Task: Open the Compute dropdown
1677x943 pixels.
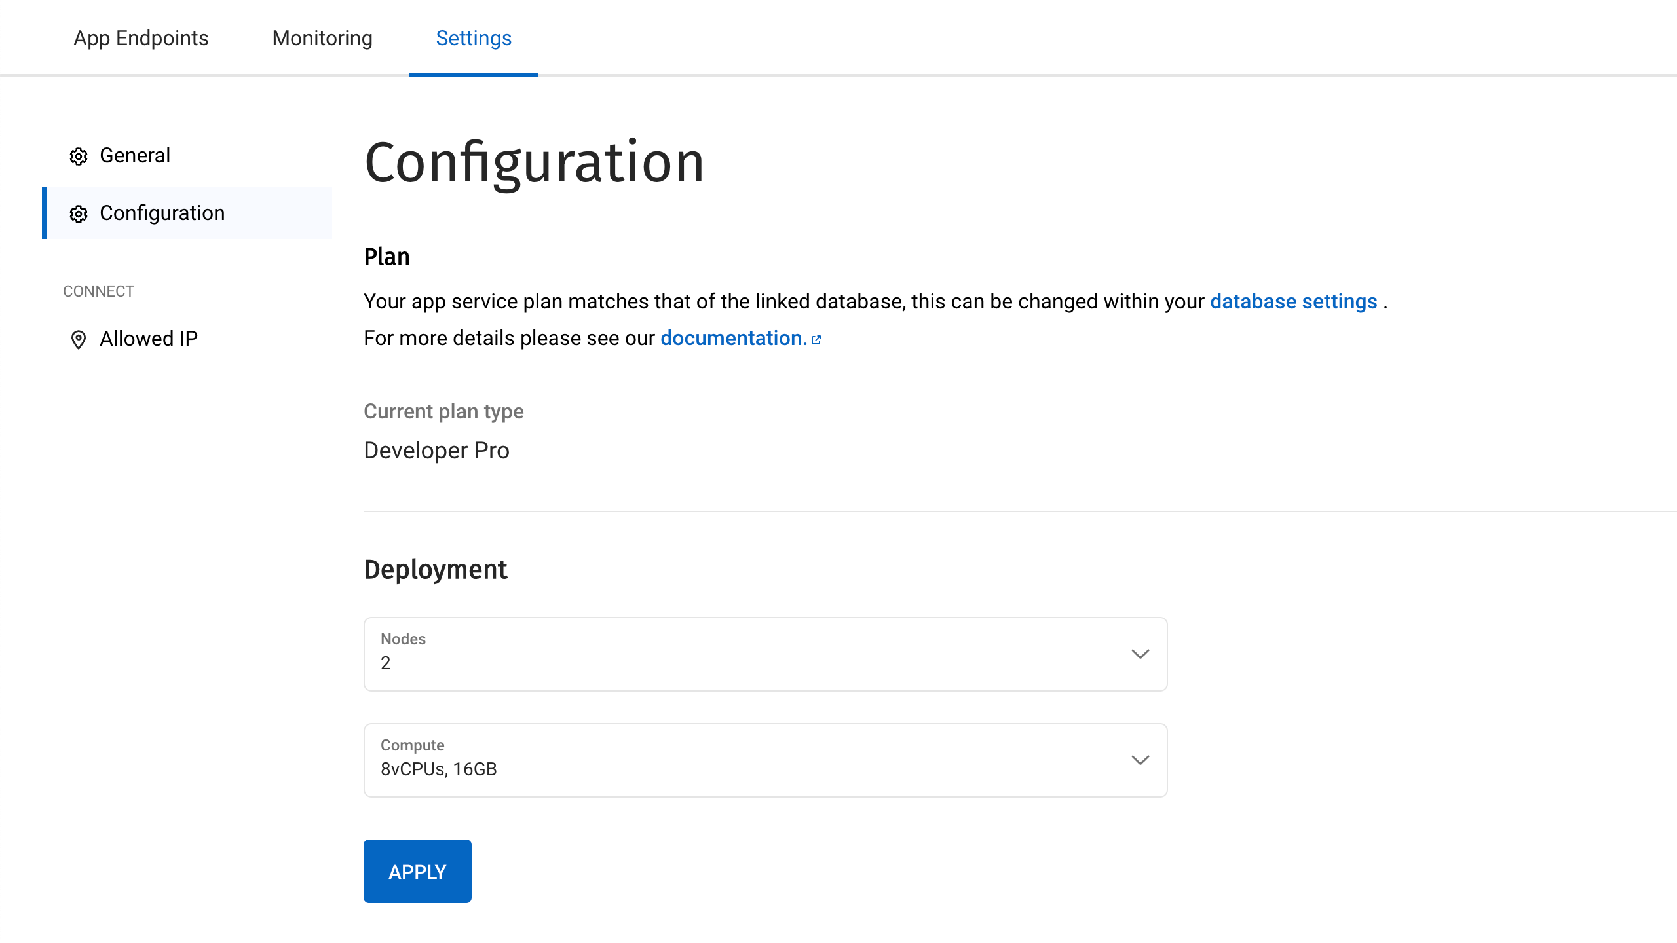Action: click(765, 760)
